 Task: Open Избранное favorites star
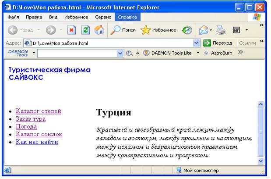[x=145, y=30]
